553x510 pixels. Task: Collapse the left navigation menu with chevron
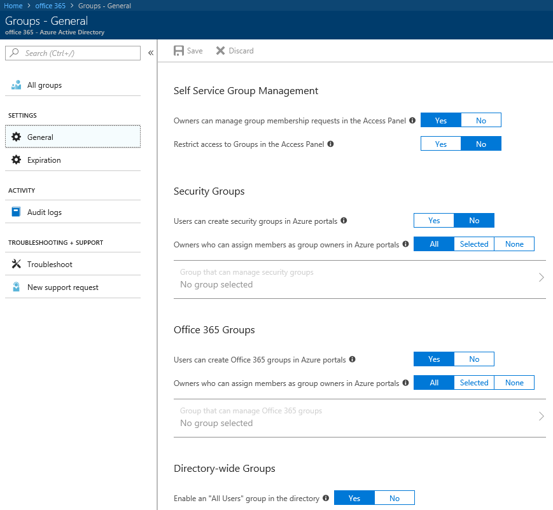(151, 53)
